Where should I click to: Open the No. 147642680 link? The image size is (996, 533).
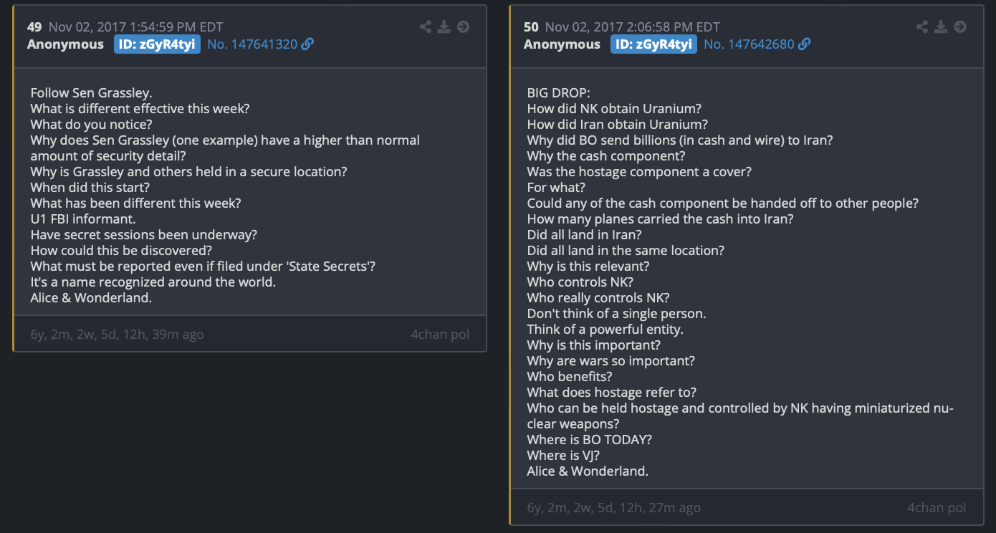[749, 44]
